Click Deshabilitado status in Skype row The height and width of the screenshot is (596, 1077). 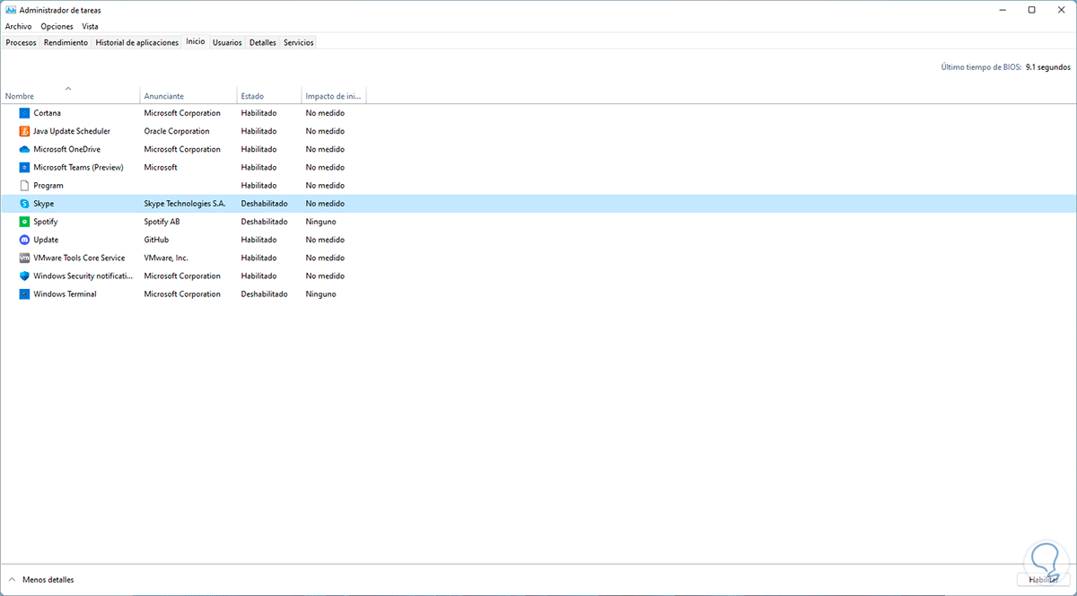[x=264, y=204]
